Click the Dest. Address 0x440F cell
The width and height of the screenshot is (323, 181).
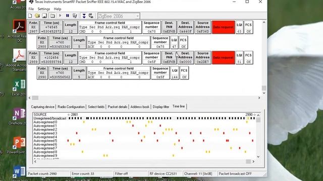(x=185, y=27)
